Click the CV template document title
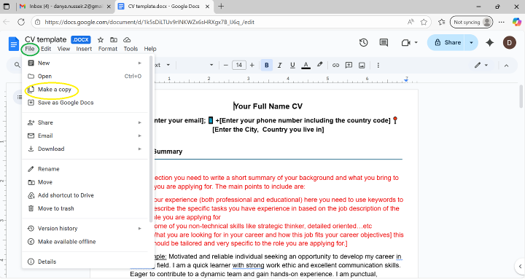525x279 pixels. 45,39
